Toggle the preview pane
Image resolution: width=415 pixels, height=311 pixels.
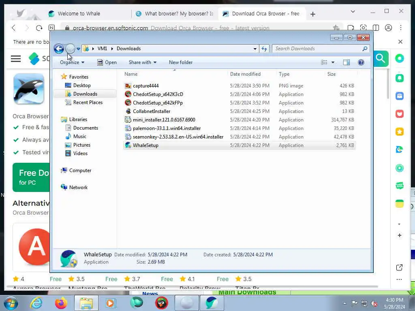coord(347,62)
